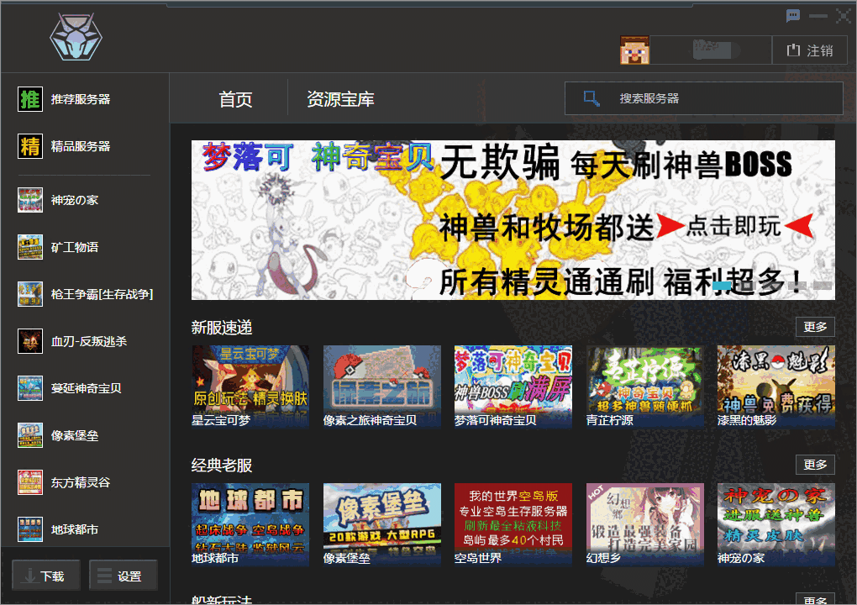Click the 搜索服务器 search field

click(x=704, y=98)
